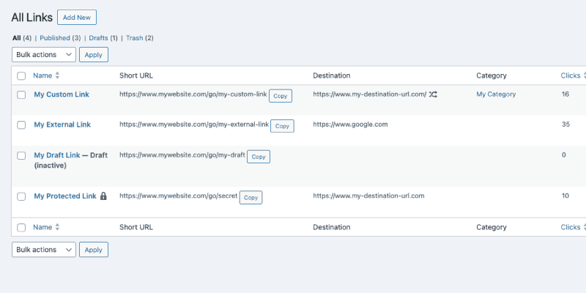The image size is (586, 293).
Task: Click the bottom Apply button
Action: point(94,250)
